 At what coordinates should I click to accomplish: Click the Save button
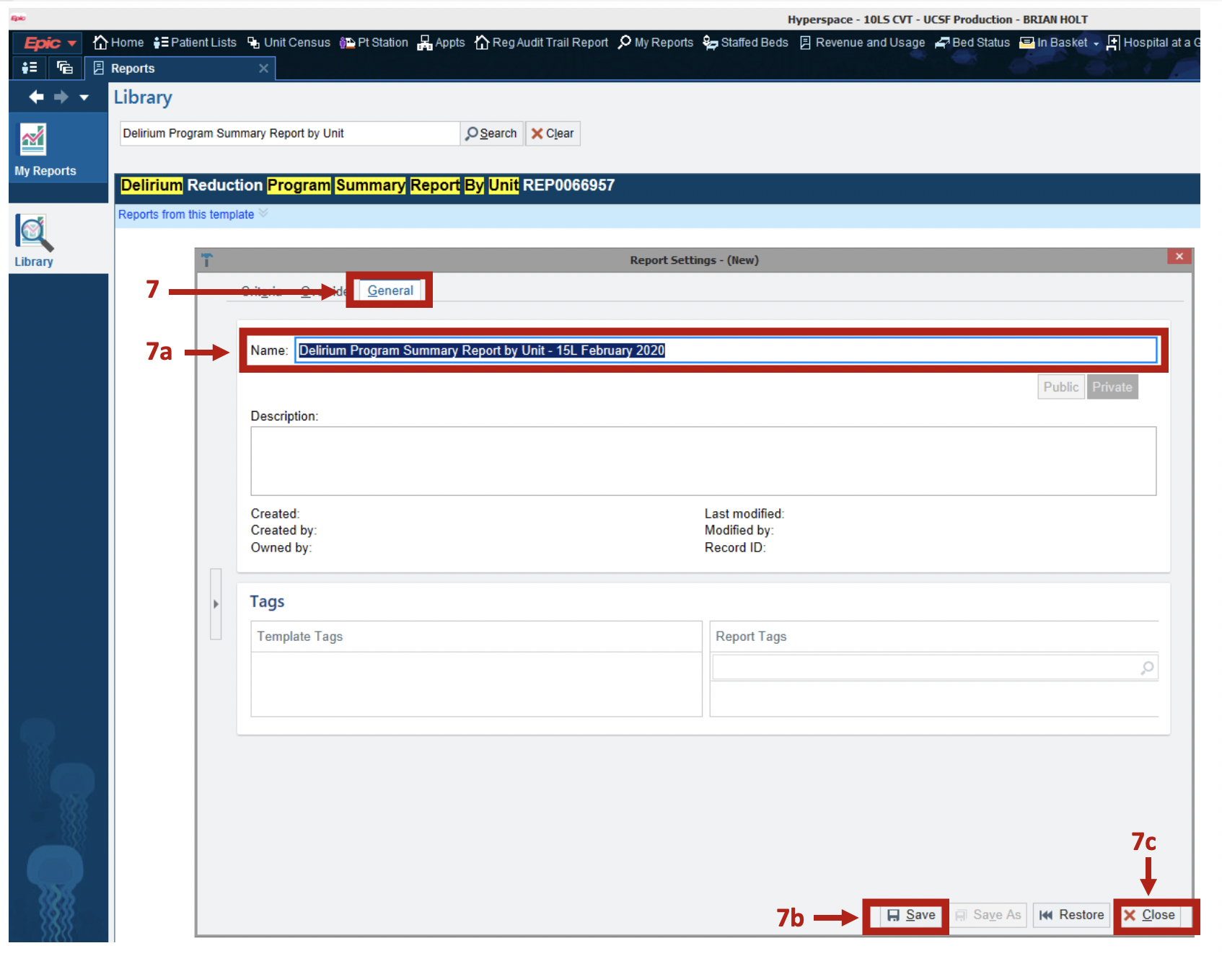911,915
